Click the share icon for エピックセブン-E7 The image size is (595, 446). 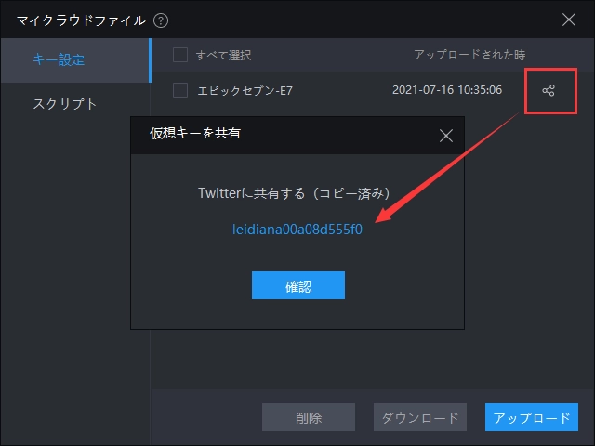(x=549, y=90)
